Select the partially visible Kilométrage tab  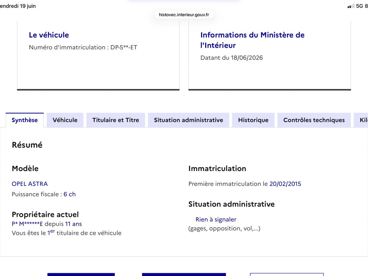361,120
